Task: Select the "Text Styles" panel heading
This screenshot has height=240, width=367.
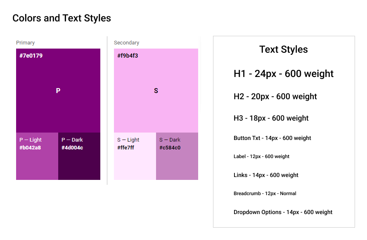Action: [x=284, y=49]
